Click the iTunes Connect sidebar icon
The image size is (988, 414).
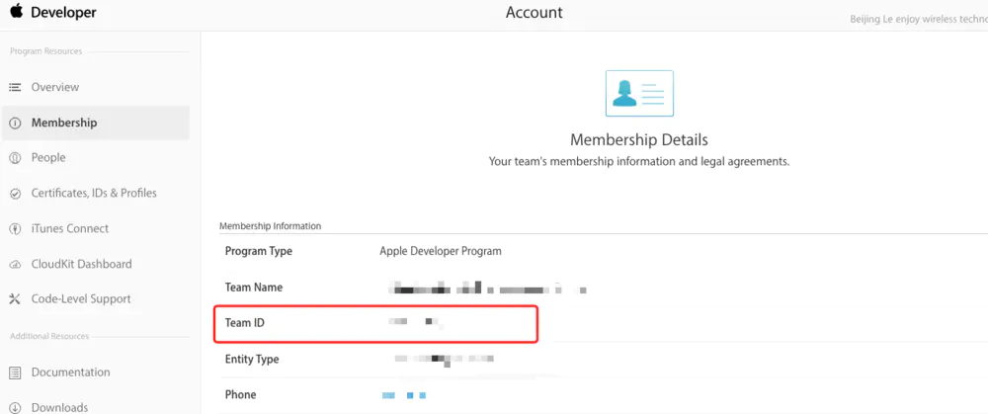15,229
